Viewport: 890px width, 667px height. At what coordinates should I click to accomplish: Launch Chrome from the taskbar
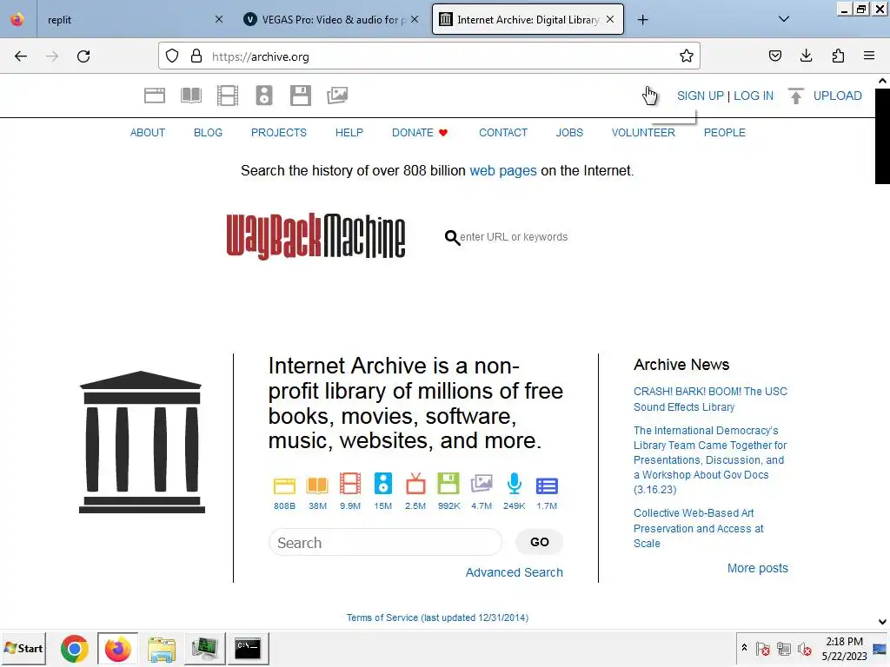coord(75,648)
